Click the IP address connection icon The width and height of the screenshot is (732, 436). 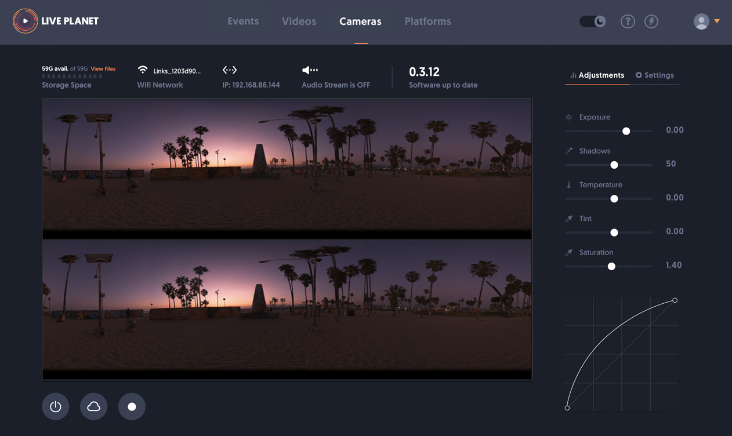click(x=230, y=70)
